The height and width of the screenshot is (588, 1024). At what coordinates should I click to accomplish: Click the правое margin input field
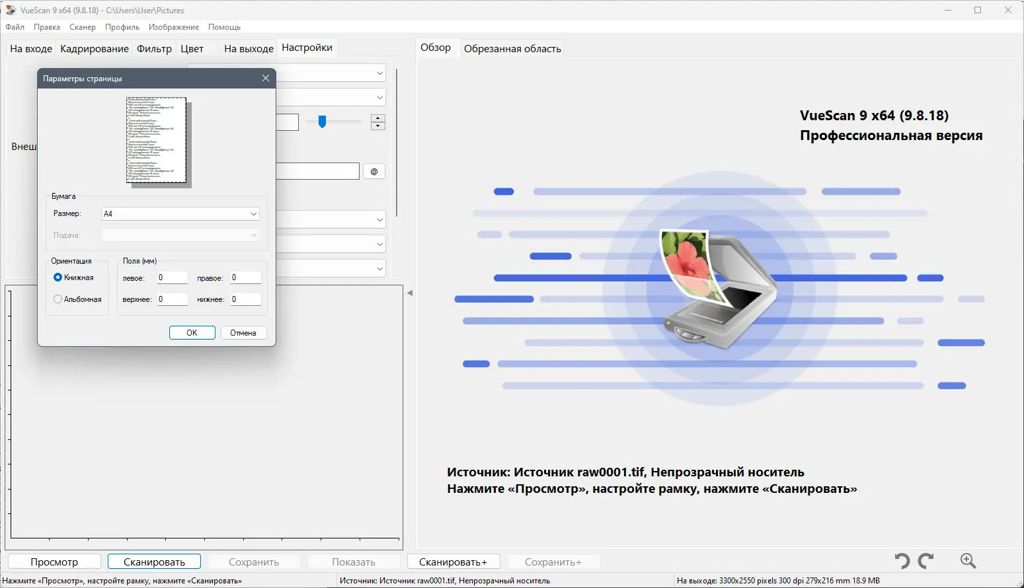[x=245, y=278]
